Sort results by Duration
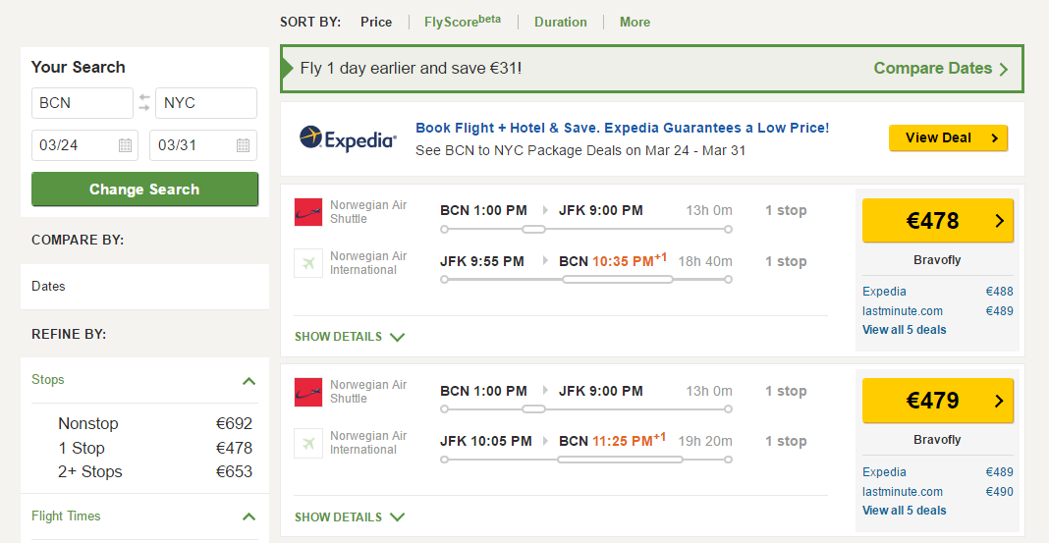1049x543 pixels. [561, 22]
